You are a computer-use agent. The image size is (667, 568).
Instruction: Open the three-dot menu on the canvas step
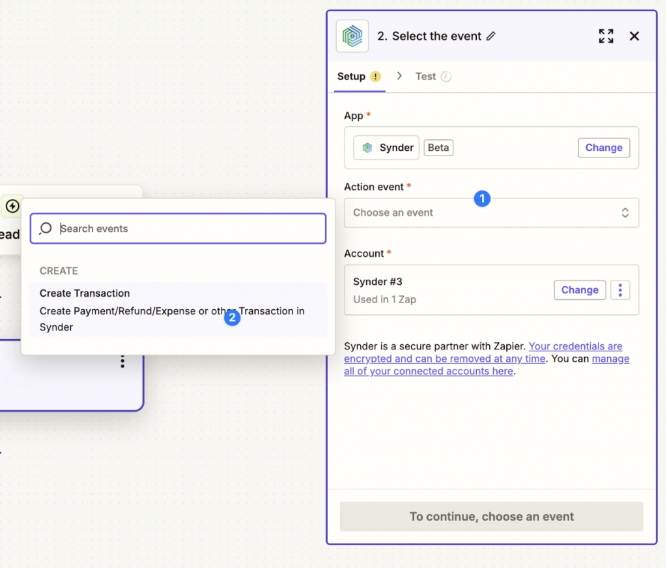(122, 361)
